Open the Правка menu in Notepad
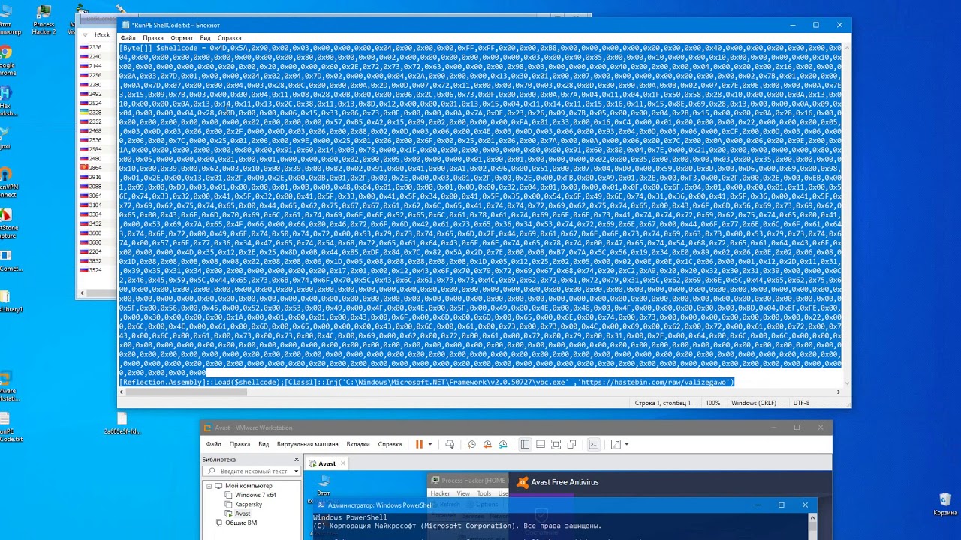Viewport: 961px width, 540px height. coord(153,37)
